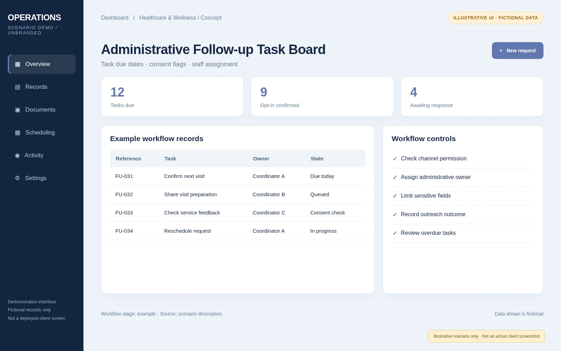Viewport: 561px width, 351px height.
Task: Click the Documents square icon
Action: coord(18,110)
